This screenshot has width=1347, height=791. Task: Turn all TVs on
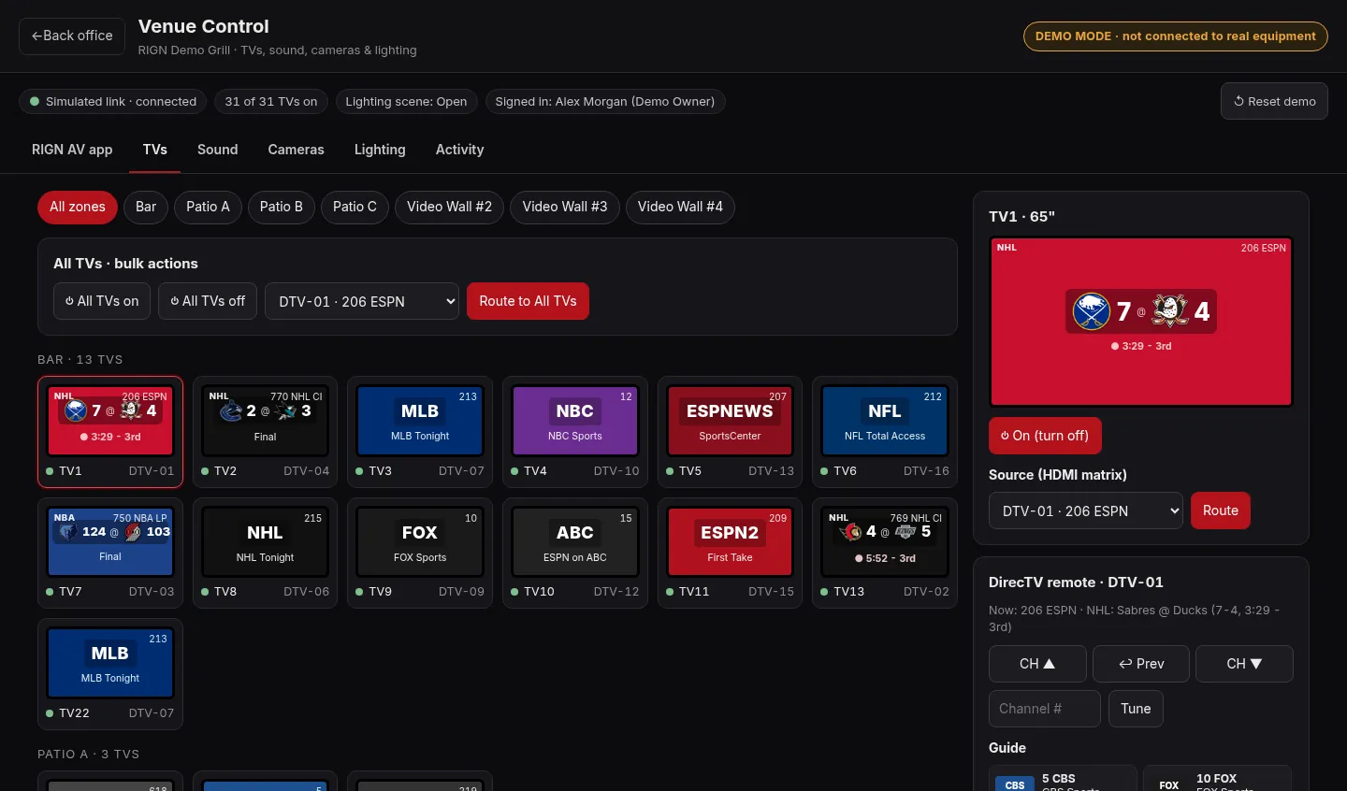tap(102, 301)
